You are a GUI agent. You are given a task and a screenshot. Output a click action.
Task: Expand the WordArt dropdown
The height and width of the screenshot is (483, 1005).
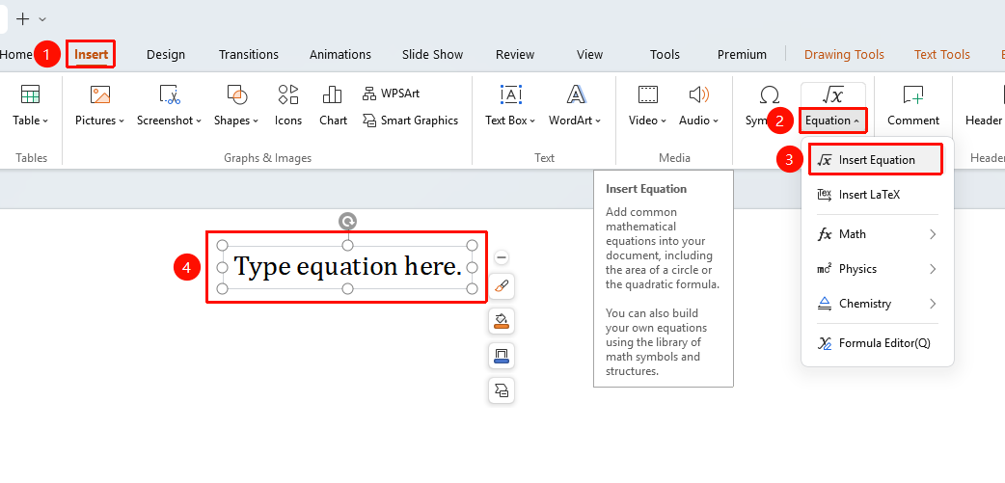click(x=599, y=121)
